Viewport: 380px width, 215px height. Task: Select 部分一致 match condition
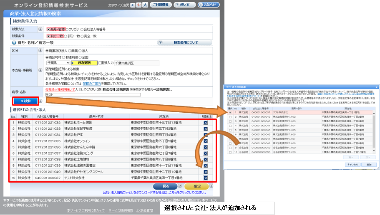point(65,36)
